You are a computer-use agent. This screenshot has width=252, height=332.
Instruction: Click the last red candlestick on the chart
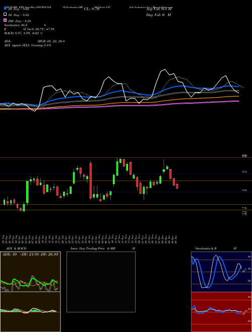177,186
